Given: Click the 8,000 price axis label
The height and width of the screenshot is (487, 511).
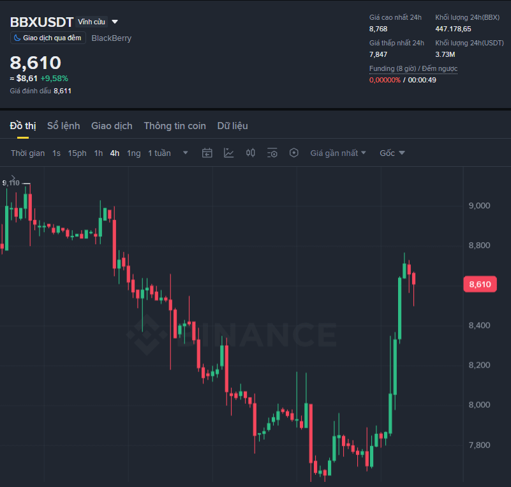Looking at the screenshot, I should click(479, 405).
